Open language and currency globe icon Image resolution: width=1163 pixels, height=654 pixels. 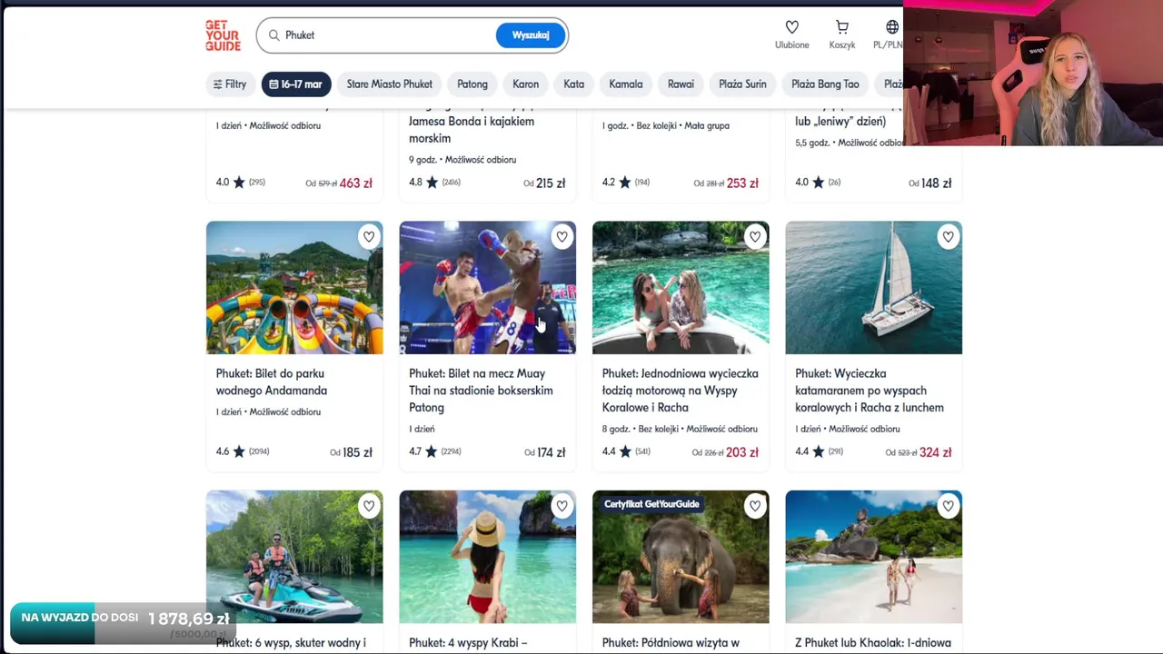(892, 27)
